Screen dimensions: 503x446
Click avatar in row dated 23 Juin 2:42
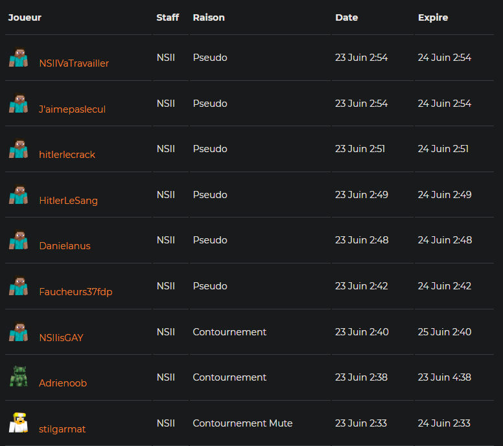click(18, 286)
